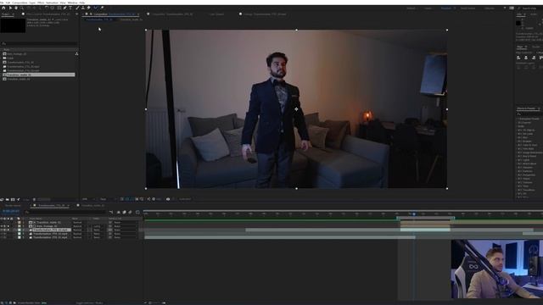Image resolution: width=543 pixels, height=305 pixels.
Task: Select layer 2 Intro_footage in the timeline
Action: point(47,226)
